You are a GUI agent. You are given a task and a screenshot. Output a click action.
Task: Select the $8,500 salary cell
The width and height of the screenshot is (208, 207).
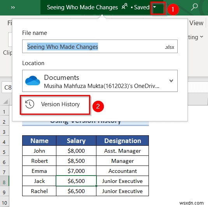(x=76, y=161)
